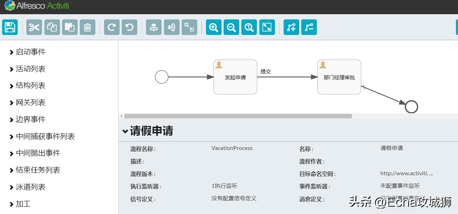This screenshot has width=458, height=214.
Task: Click the Redo arrow icon
Action: [x=111, y=27]
